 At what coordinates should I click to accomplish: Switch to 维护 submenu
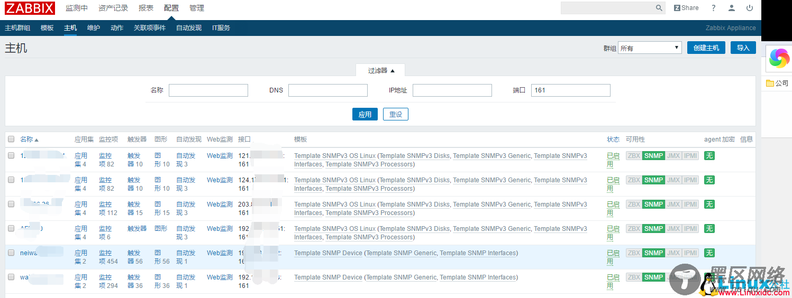click(x=94, y=28)
